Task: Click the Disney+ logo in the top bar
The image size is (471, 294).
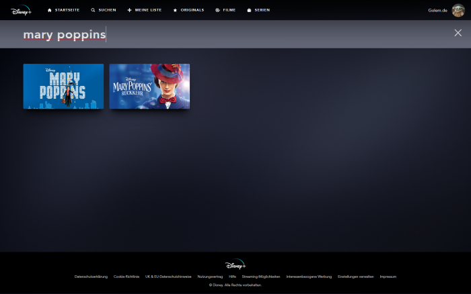Action: 21,10
